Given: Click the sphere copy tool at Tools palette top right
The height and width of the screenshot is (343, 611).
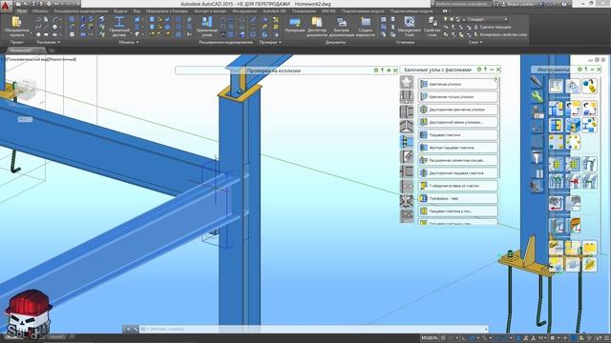Looking at the screenshot, I should (x=590, y=87).
